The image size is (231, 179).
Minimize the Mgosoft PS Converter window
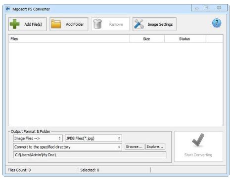(x=196, y=8)
